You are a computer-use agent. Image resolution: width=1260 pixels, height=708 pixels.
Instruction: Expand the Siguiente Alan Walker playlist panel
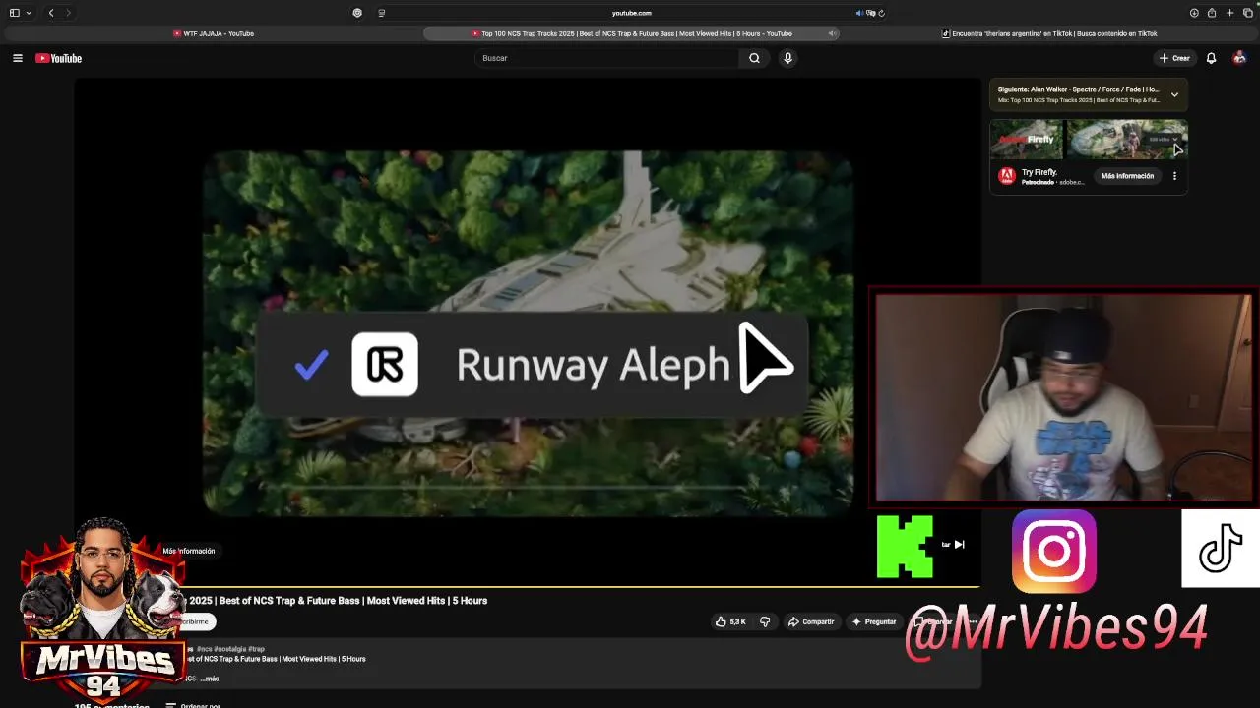coord(1174,94)
